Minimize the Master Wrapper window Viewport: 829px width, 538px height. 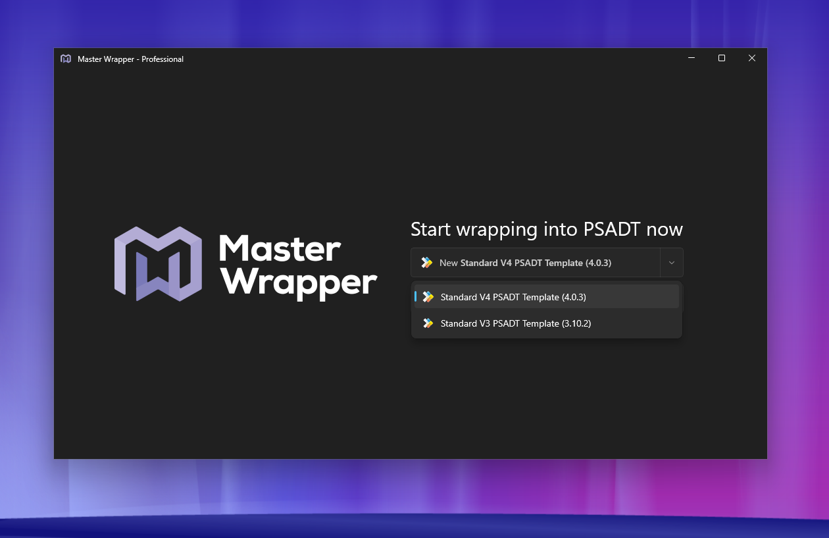(x=691, y=58)
